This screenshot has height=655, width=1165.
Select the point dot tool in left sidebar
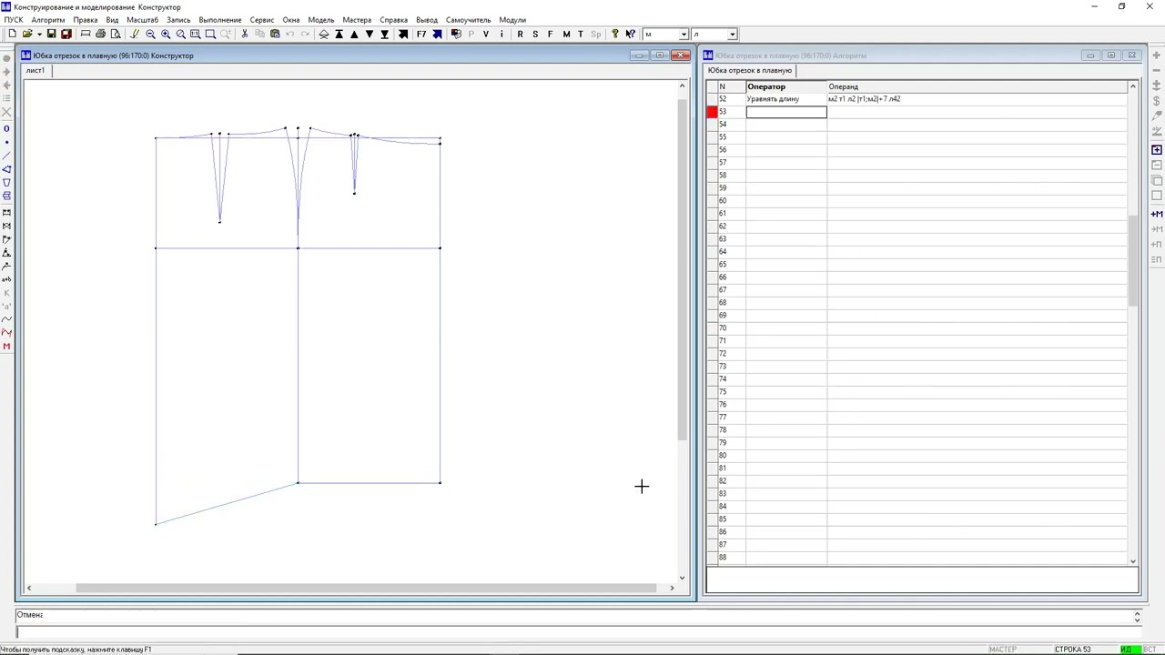click(6, 142)
